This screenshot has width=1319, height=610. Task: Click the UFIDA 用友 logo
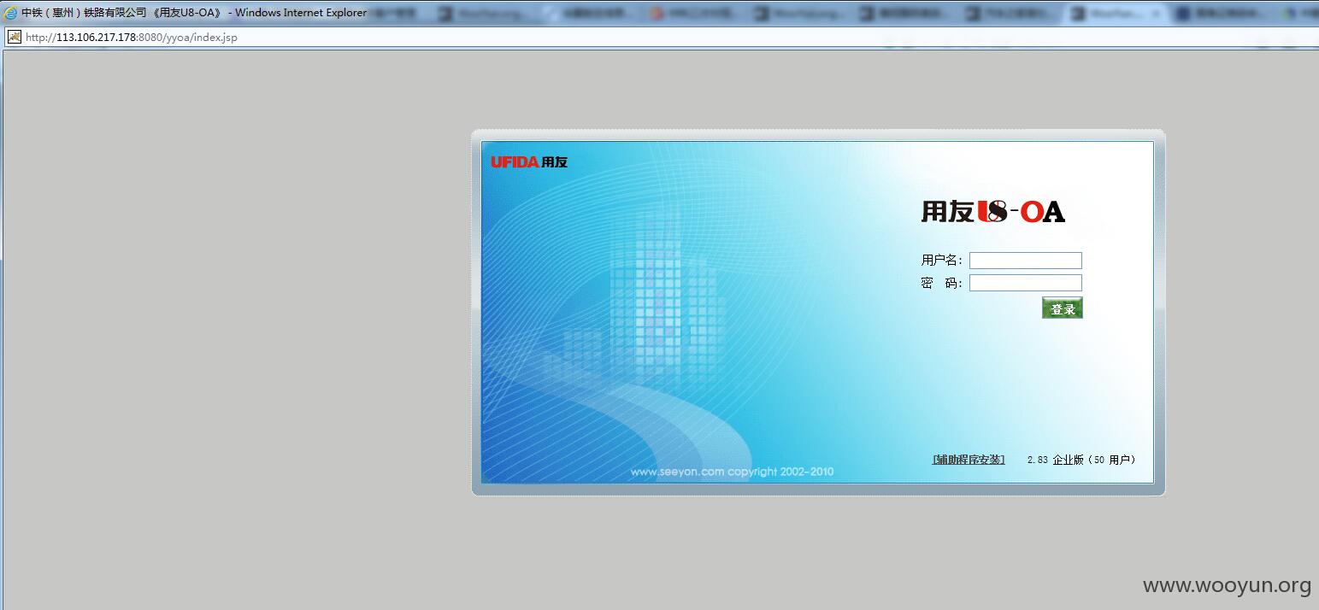[529, 161]
